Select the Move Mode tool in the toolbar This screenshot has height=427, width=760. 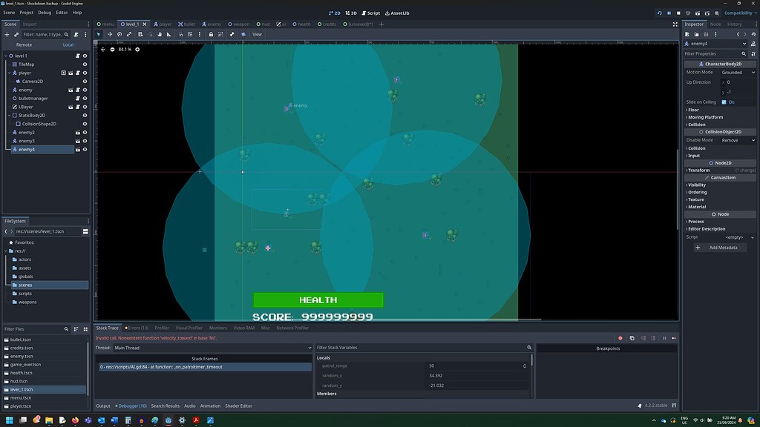[x=110, y=34]
